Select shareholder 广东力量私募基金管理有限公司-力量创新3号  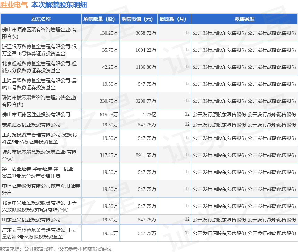39,233
